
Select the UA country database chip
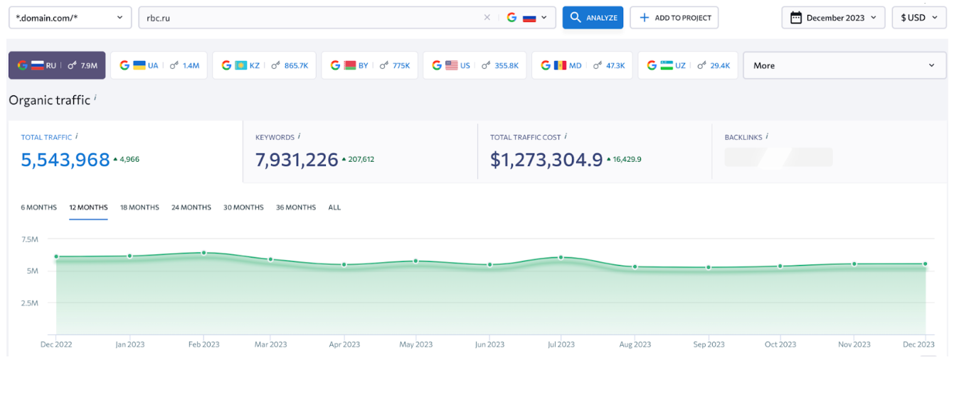(159, 65)
